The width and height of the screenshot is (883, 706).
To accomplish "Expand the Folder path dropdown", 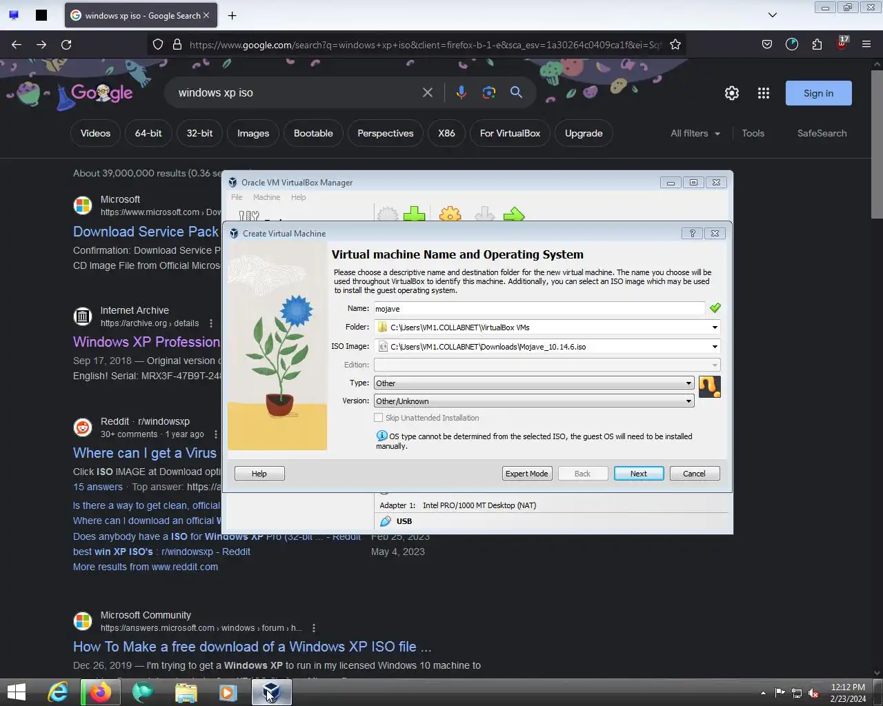I will 715,327.
